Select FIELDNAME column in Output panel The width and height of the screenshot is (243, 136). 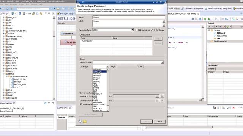coord(222,36)
